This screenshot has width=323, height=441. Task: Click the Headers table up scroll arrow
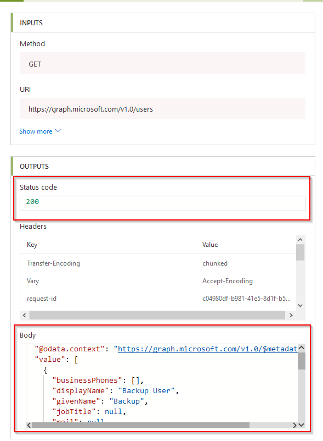tap(301, 240)
